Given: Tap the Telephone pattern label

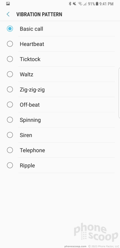Looking at the screenshot, I should click(x=32, y=150).
